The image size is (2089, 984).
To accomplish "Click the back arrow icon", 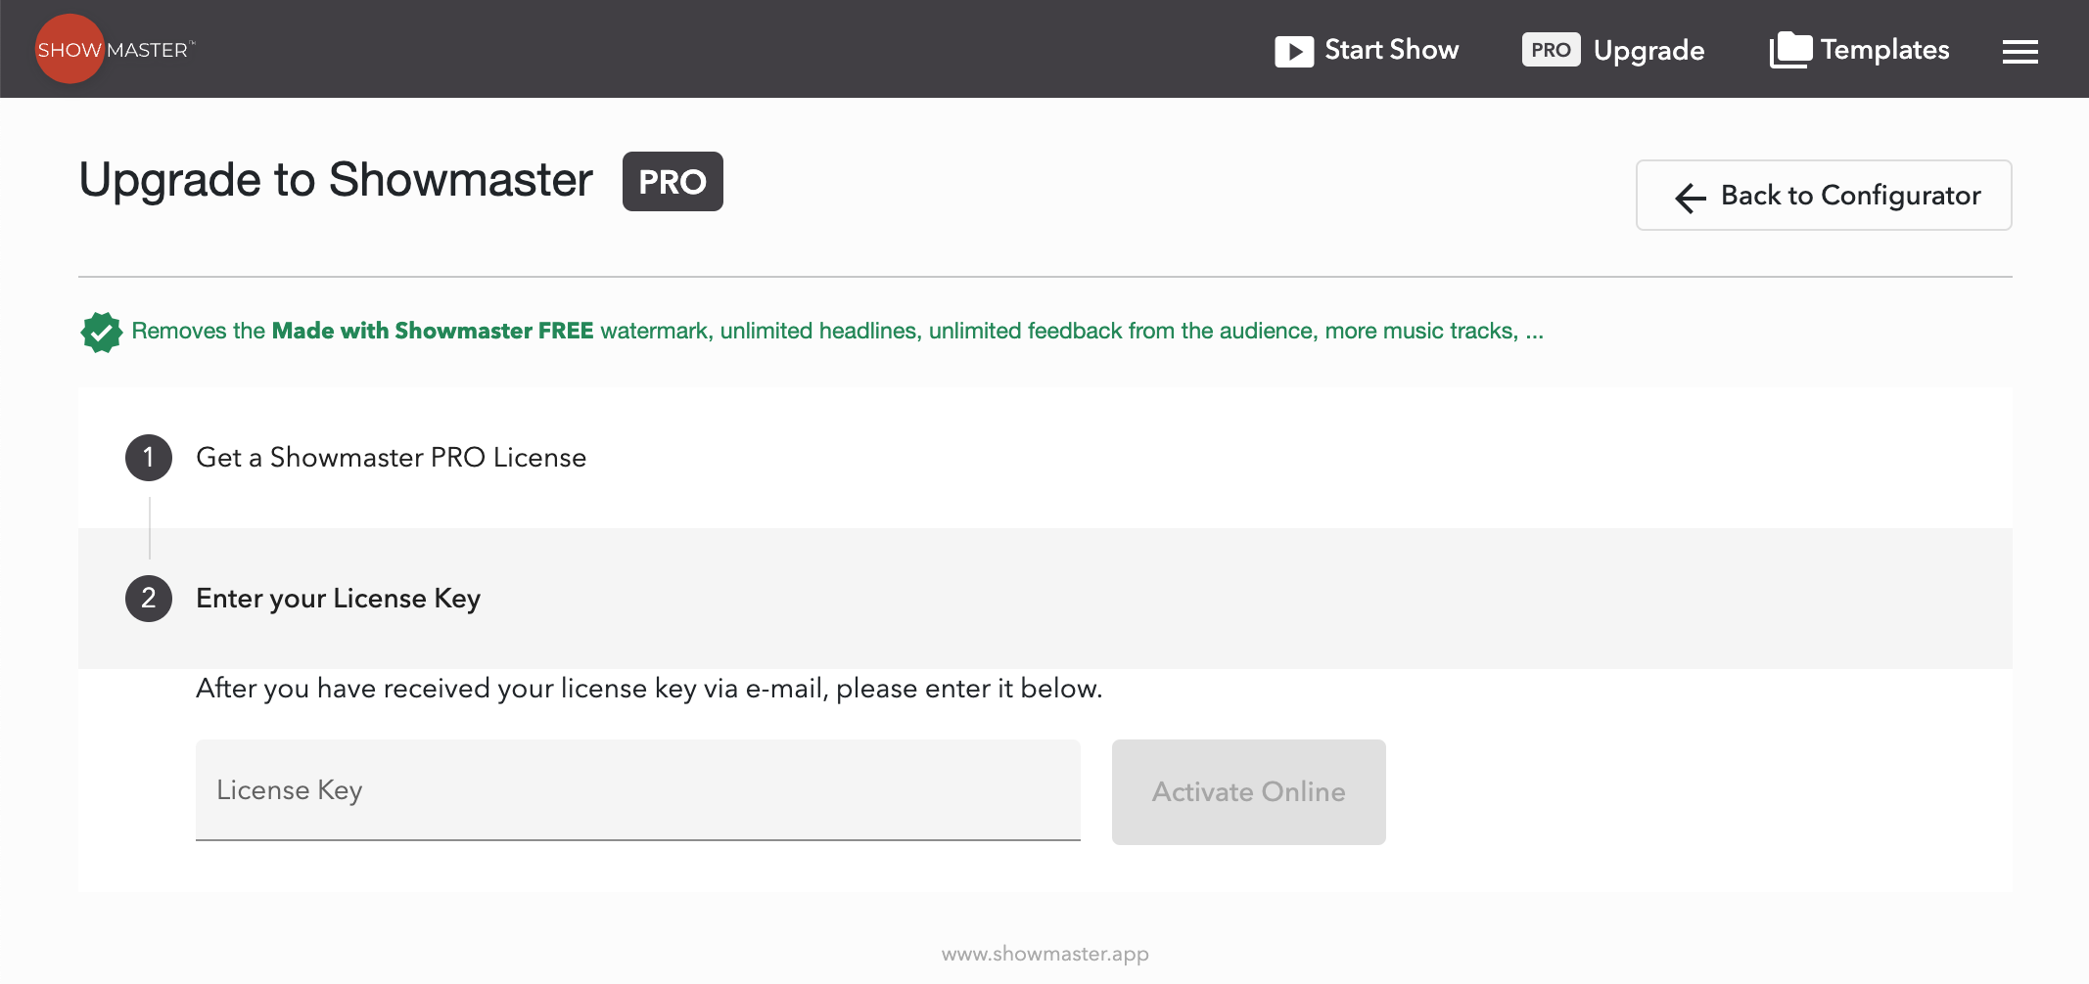I will pos(1691,198).
